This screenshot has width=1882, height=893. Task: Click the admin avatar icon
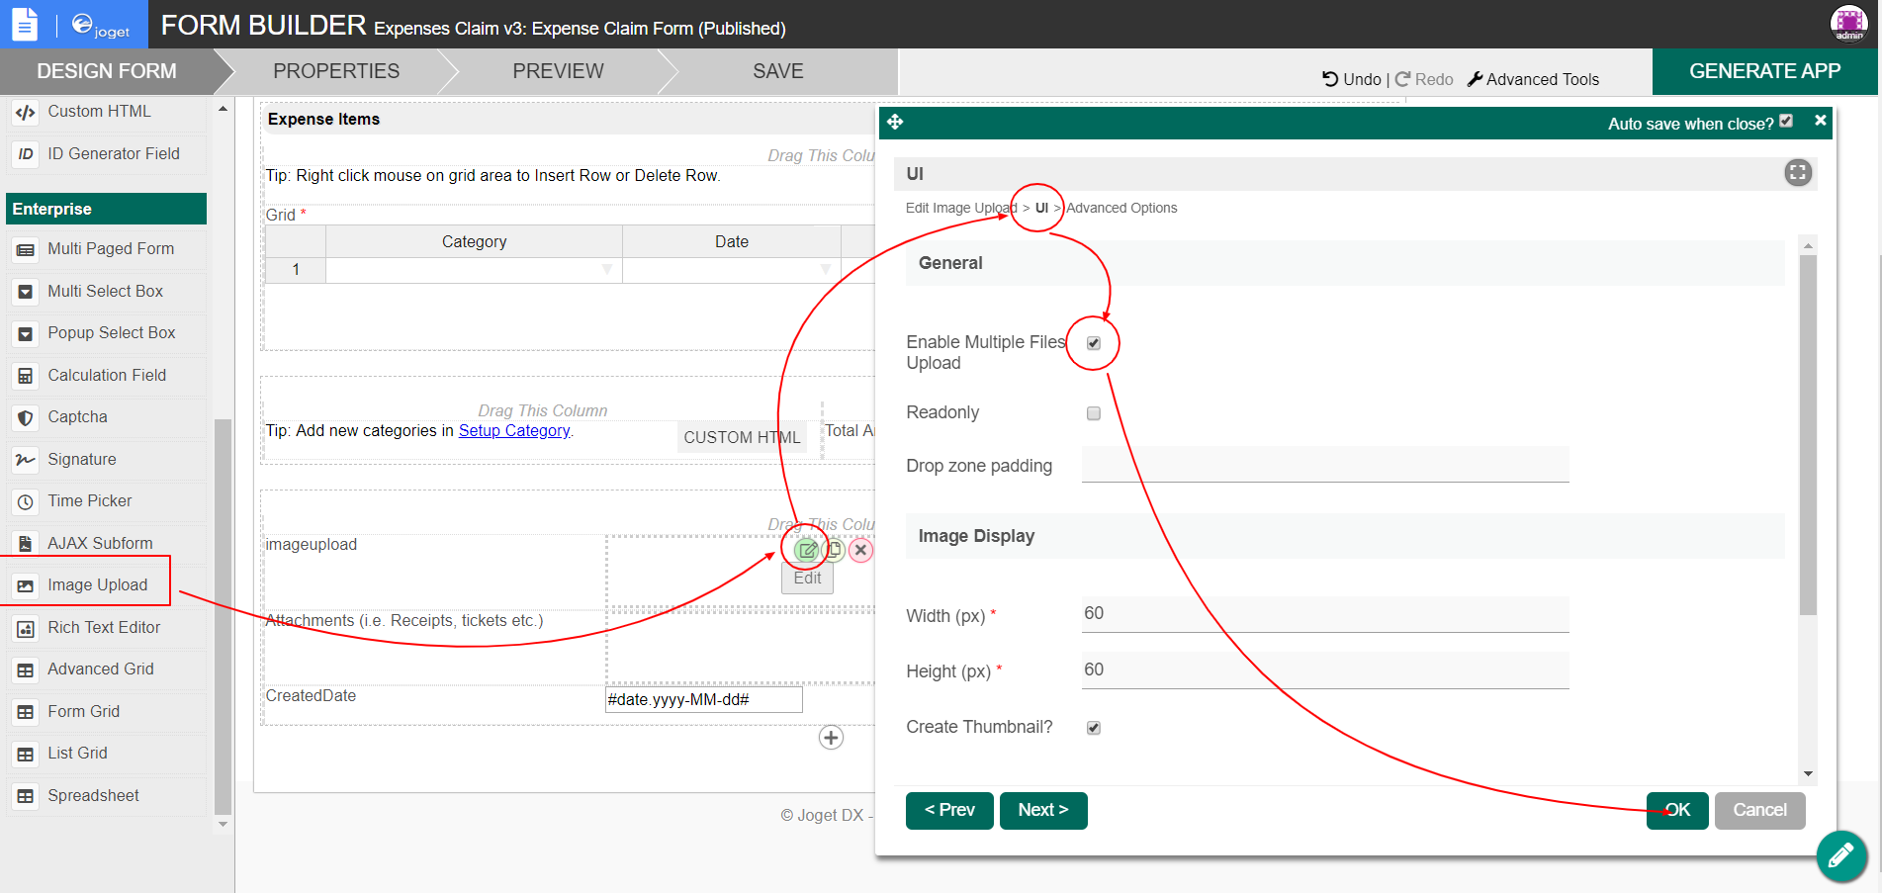click(1848, 23)
